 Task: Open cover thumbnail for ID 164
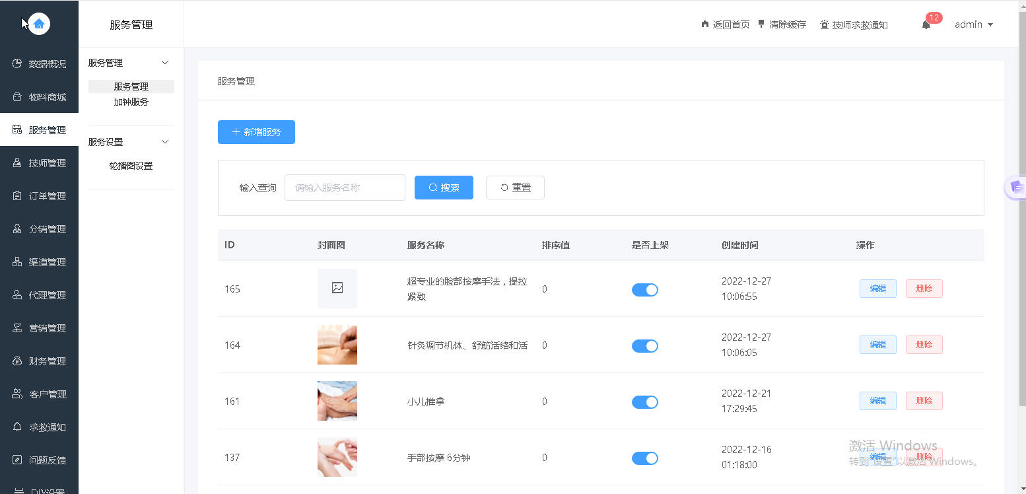(337, 345)
